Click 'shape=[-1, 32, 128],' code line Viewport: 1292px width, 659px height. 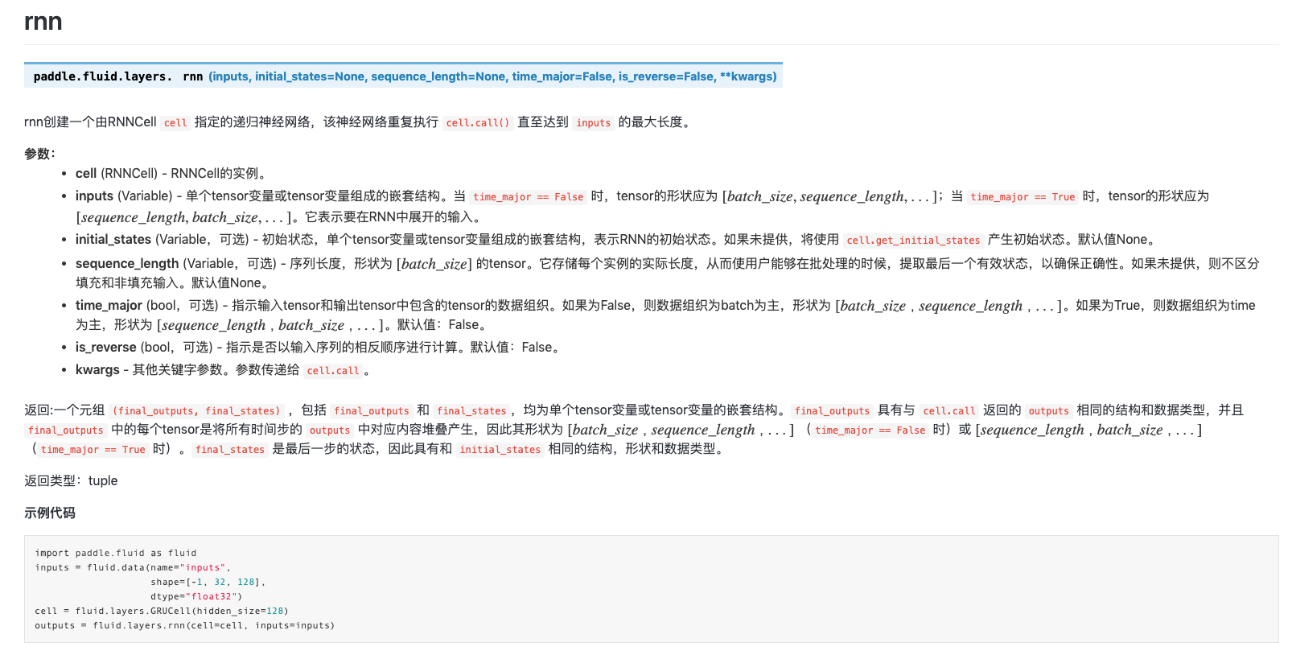tap(208, 582)
